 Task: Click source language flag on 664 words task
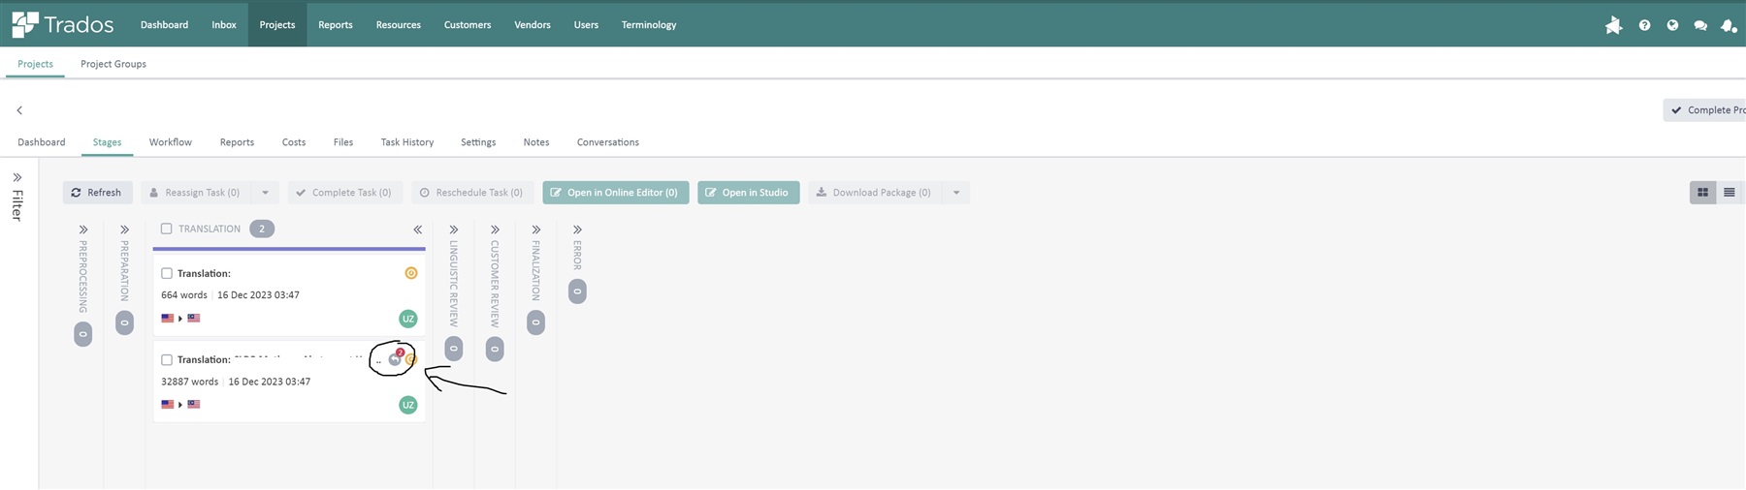pyautogui.click(x=168, y=318)
